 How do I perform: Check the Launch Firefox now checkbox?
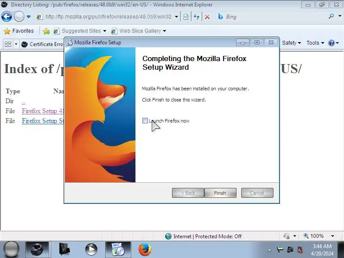pos(145,121)
